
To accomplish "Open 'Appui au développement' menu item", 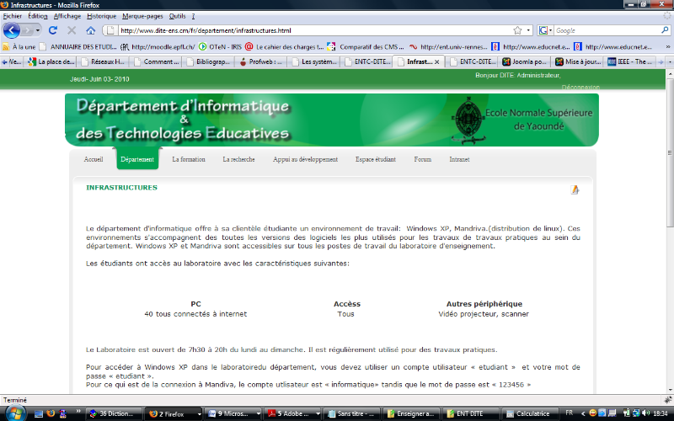I will pyautogui.click(x=305, y=159).
